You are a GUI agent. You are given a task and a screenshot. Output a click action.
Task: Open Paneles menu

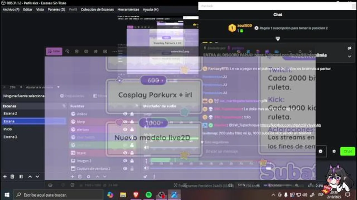click(56, 9)
